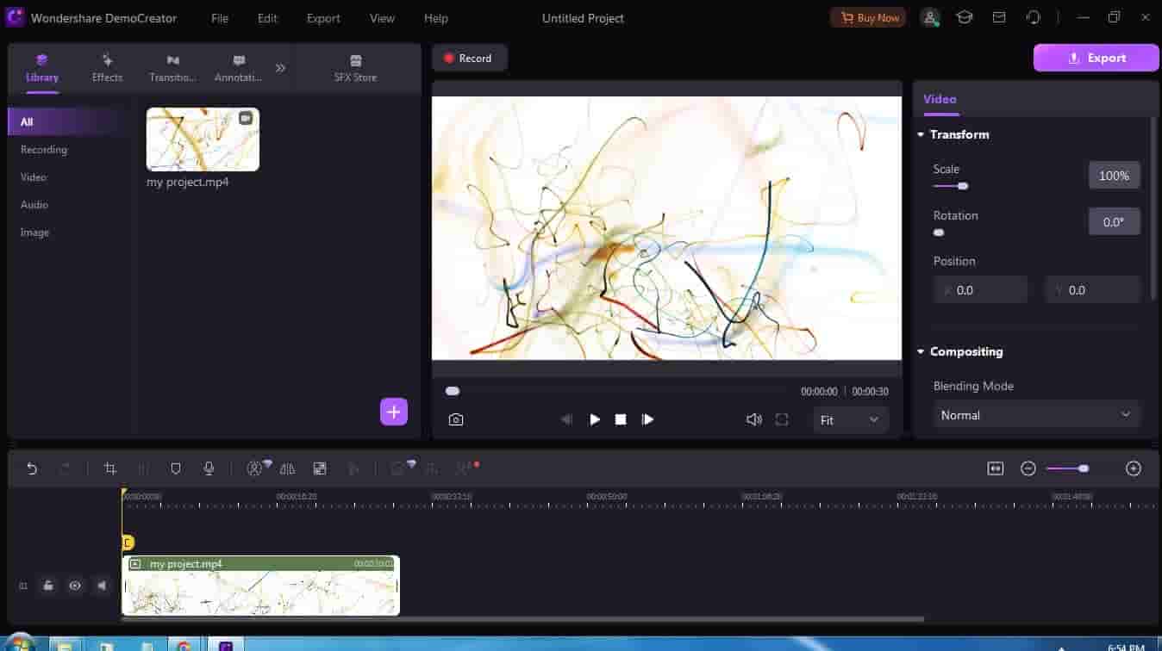Image resolution: width=1162 pixels, height=651 pixels.
Task: Stop playback with the stop button
Action: point(621,419)
